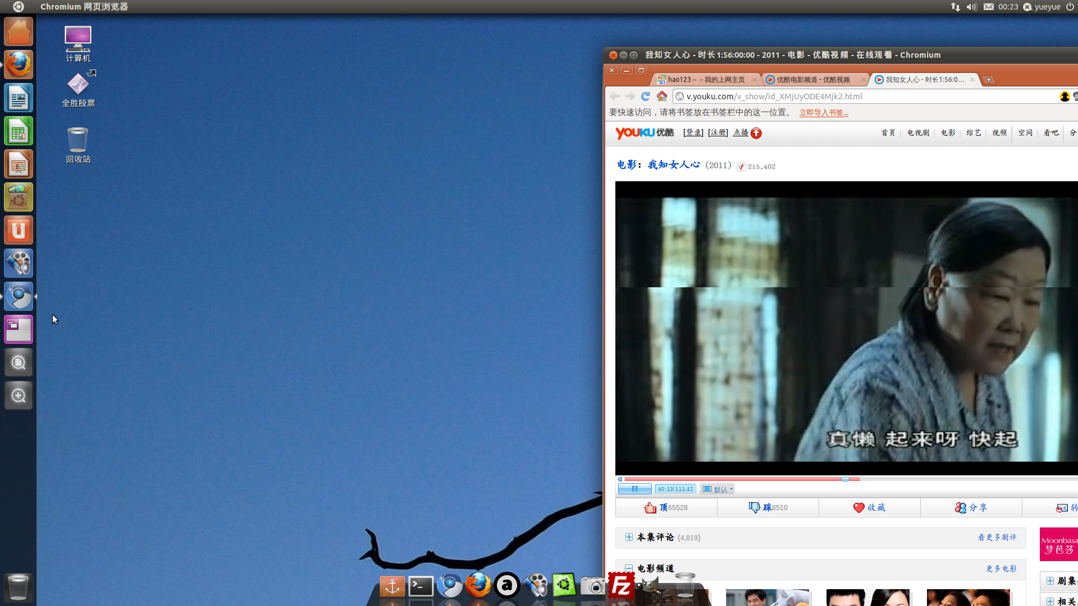Open the black circled 'a' dock app
The height and width of the screenshot is (606, 1078).
(507, 586)
